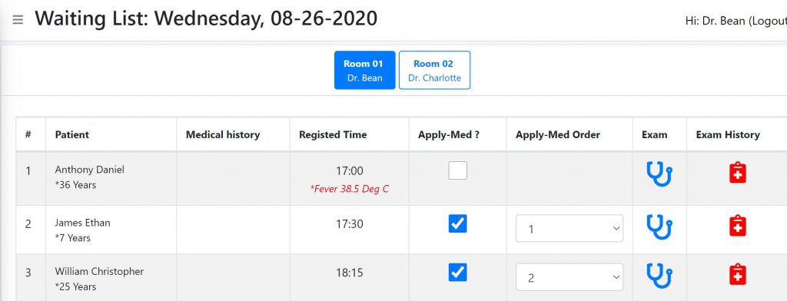
Task: Enable Apply-Med for Anthony Daniel
Action: [458, 170]
